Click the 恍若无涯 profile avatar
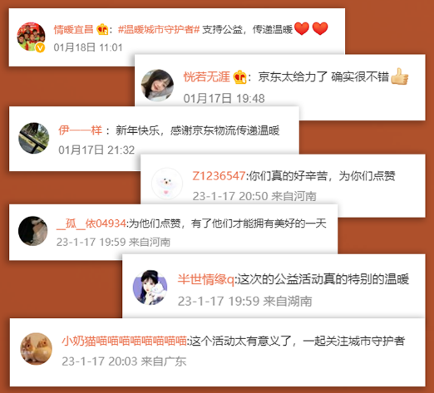Screen dimensions: 434x393 pyautogui.click(x=157, y=86)
